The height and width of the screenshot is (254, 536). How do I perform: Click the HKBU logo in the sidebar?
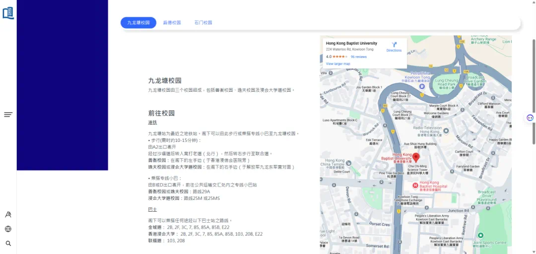tap(8, 12)
